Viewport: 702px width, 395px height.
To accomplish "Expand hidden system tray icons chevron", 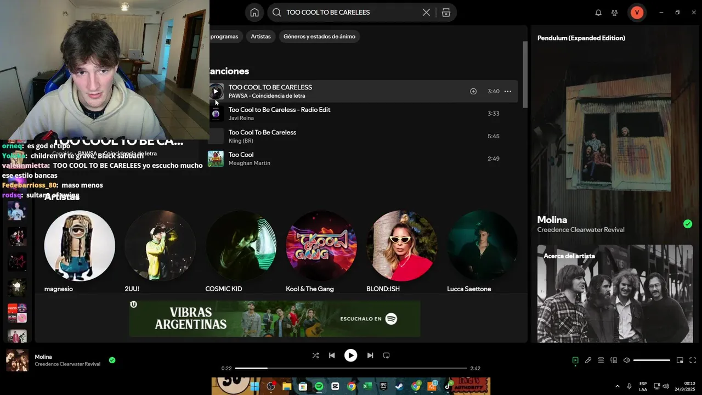I will 618,386.
